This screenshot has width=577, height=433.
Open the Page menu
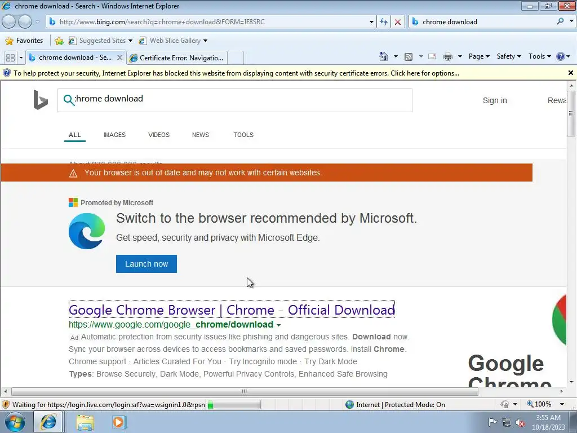(x=479, y=56)
